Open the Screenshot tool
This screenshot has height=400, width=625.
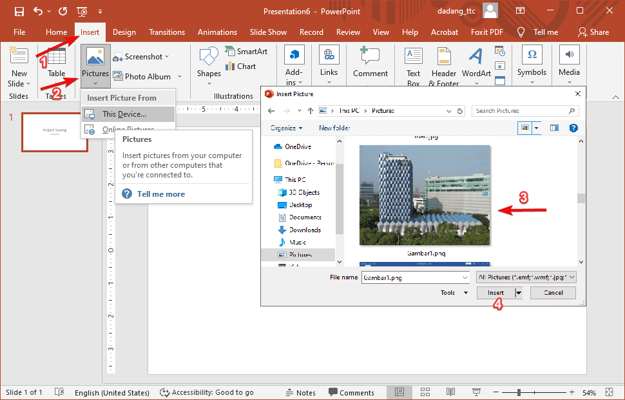(x=141, y=56)
